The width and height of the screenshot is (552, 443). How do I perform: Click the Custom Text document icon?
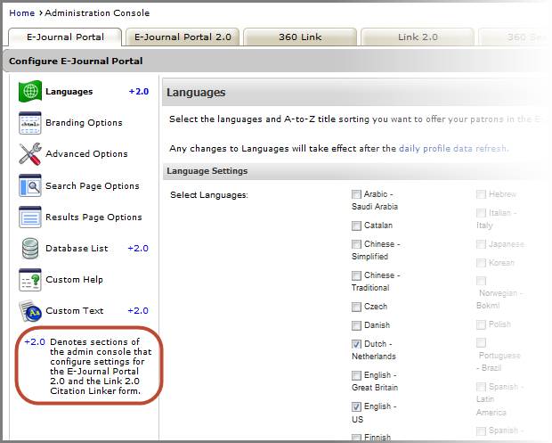click(x=30, y=311)
